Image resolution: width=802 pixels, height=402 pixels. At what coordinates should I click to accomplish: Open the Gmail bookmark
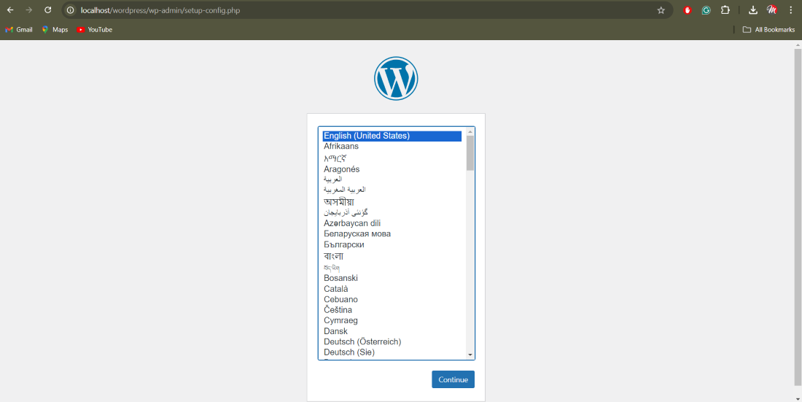click(19, 30)
